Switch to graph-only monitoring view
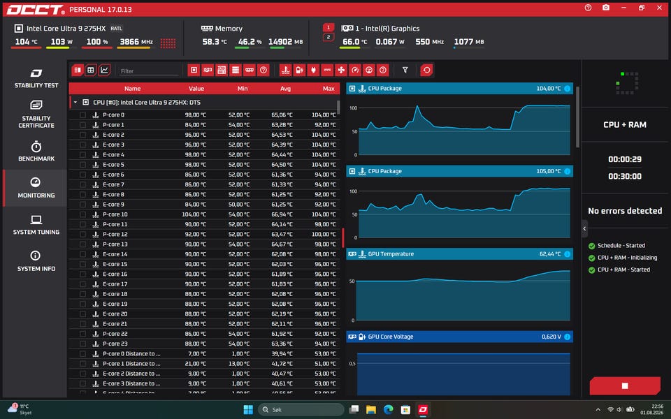 click(x=104, y=70)
